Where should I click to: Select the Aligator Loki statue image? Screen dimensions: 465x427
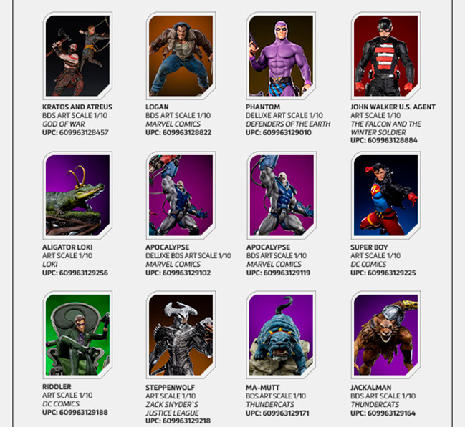[x=77, y=195]
